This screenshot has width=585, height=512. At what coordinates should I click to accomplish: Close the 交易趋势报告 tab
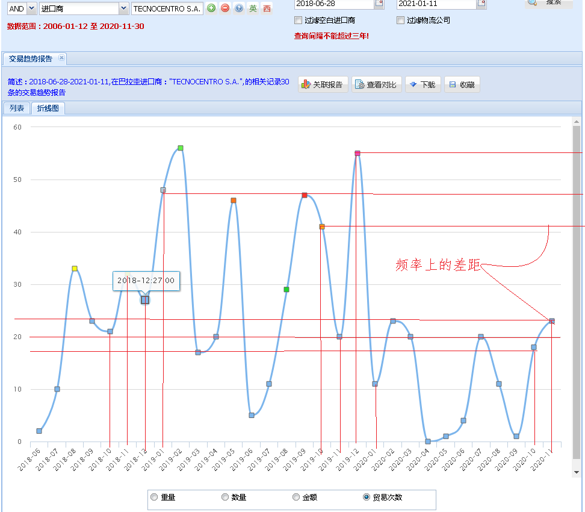pos(61,57)
